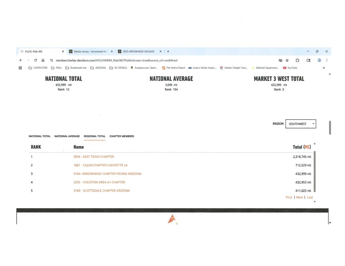Open the browser home page

(x=43, y=60)
